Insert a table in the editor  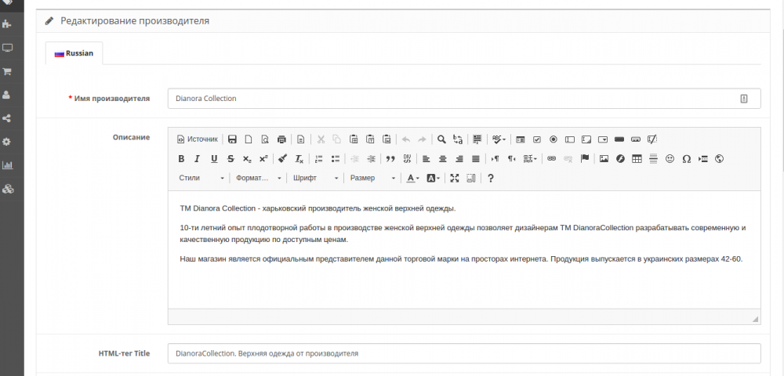pyautogui.click(x=637, y=159)
